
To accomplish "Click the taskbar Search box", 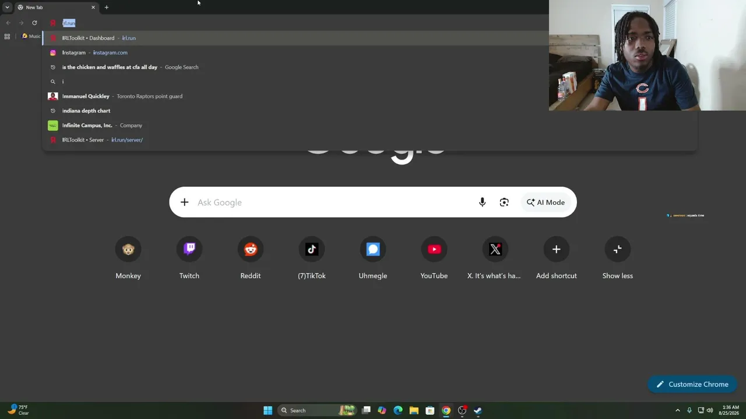I will click(x=317, y=410).
